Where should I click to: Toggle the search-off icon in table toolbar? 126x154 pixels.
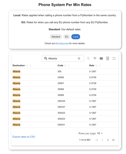coord(88,59)
